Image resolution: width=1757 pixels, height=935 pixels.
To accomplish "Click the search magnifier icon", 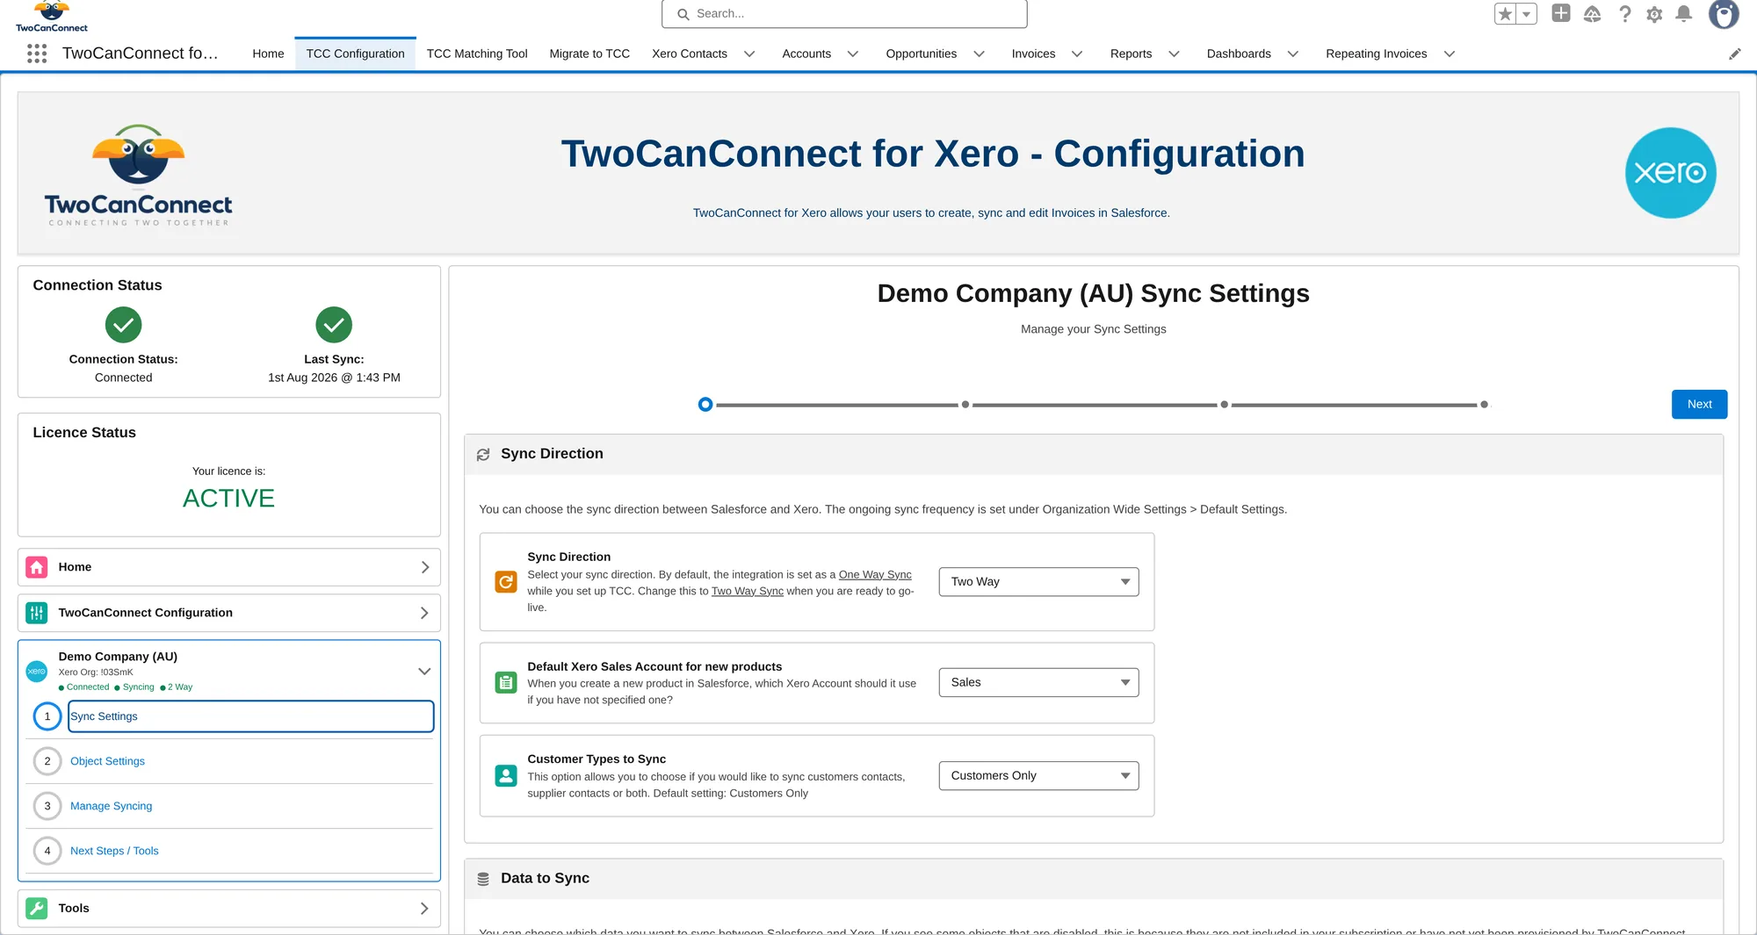I will pos(683,14).
